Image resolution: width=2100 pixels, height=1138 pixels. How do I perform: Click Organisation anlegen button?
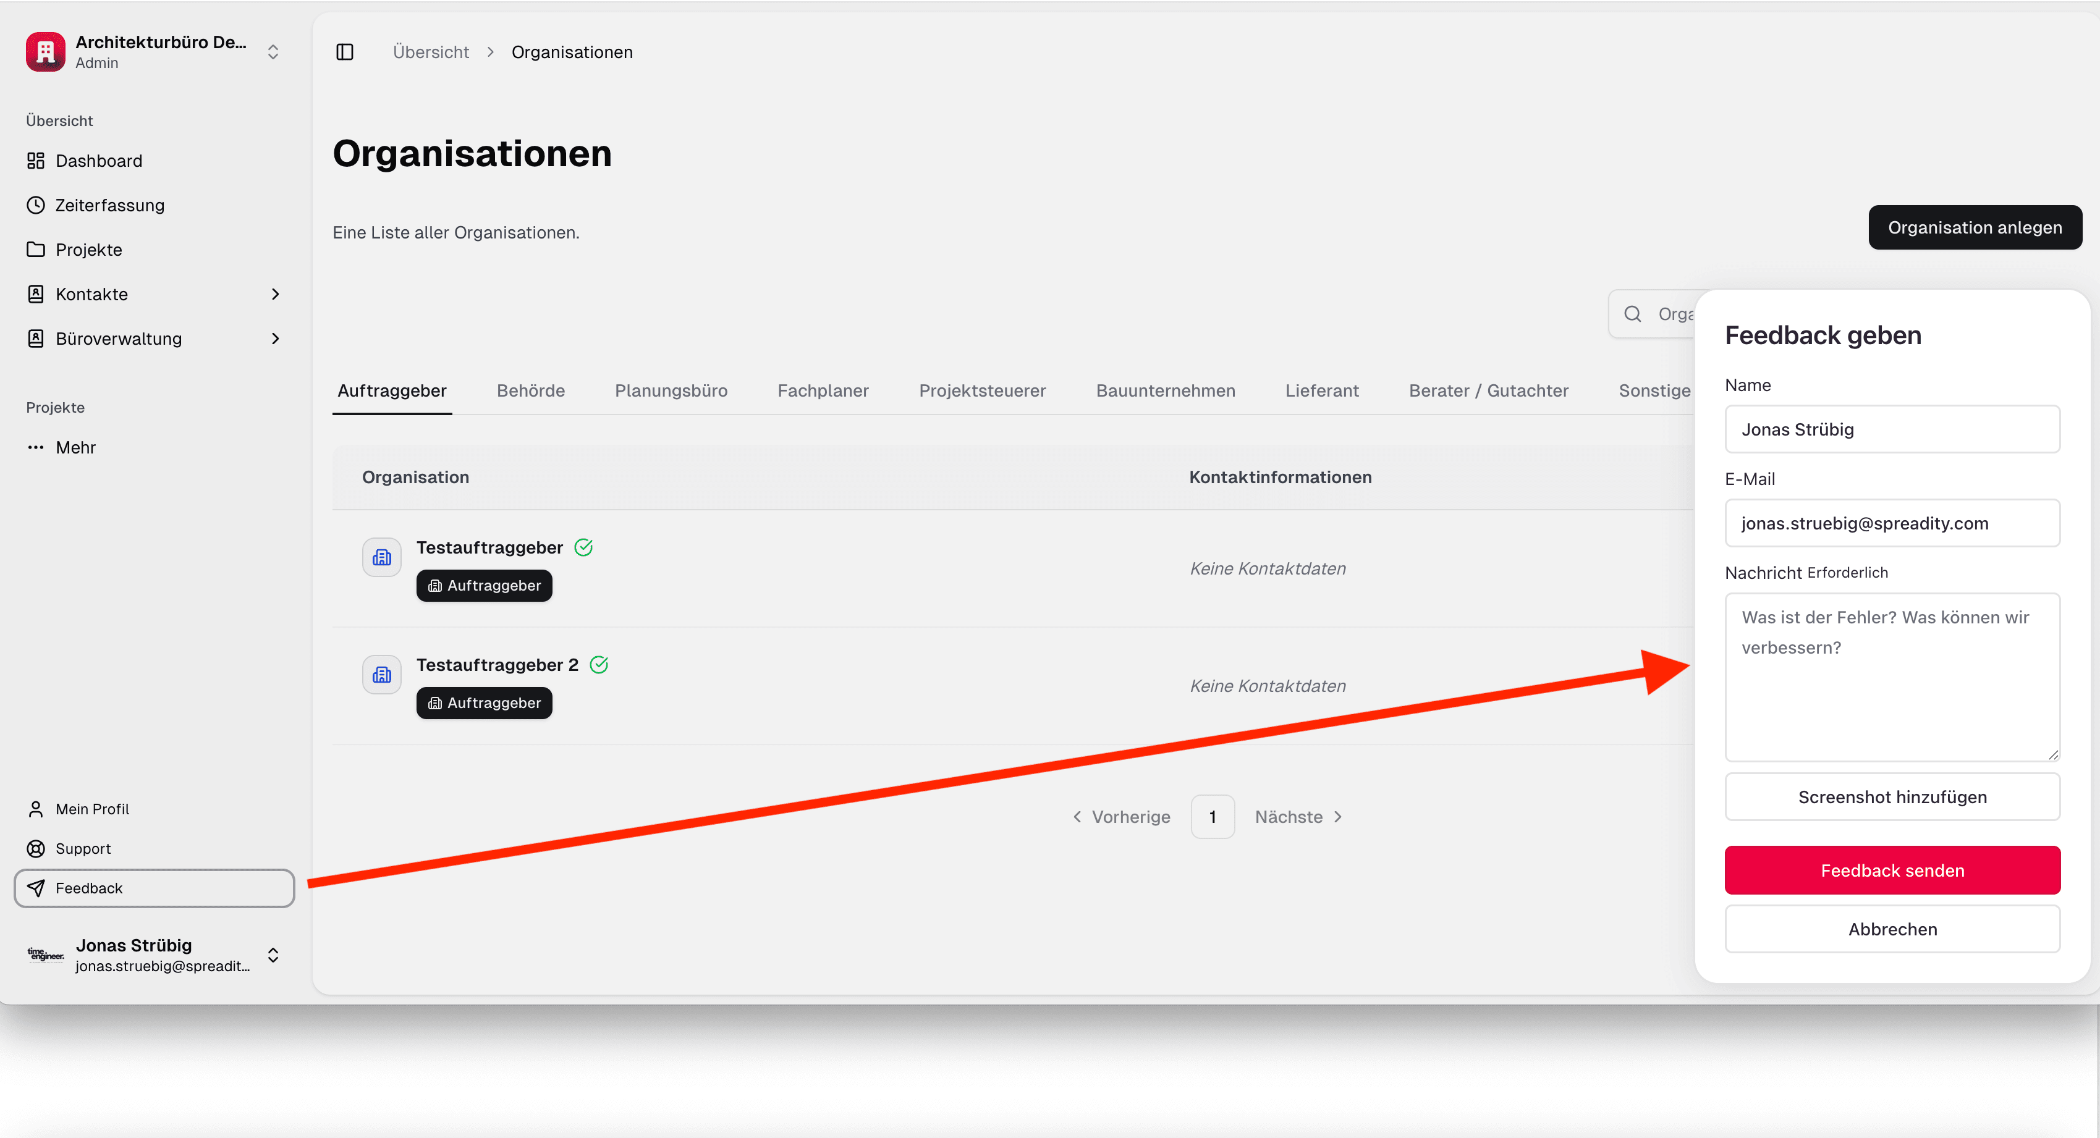pyautogui.click(x=1975, y=227)
